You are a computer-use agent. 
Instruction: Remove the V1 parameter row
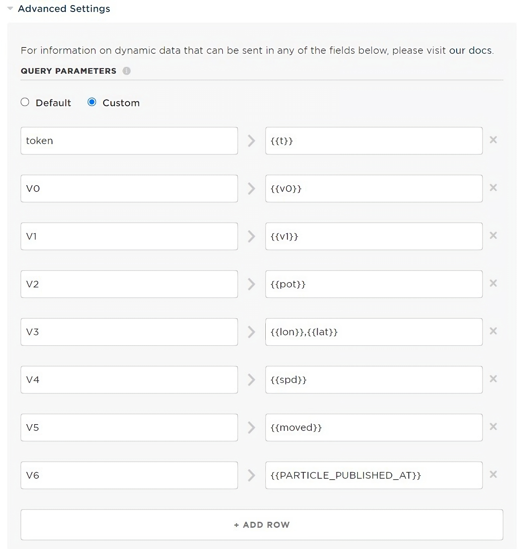pyautogui.click(x=493, y=236)
